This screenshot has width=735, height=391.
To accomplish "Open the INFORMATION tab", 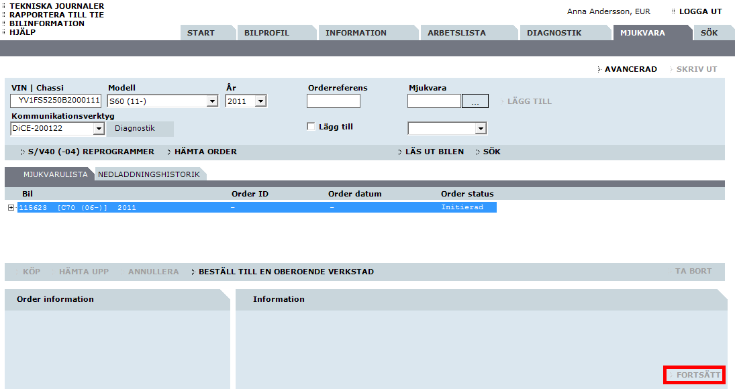I will point(368,33).
